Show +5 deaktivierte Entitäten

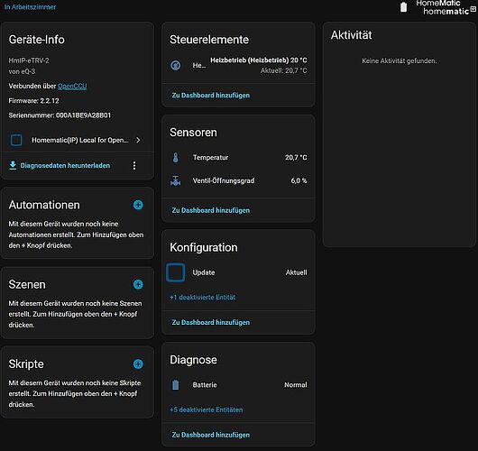pyautogui.click(x=206, y=410)
